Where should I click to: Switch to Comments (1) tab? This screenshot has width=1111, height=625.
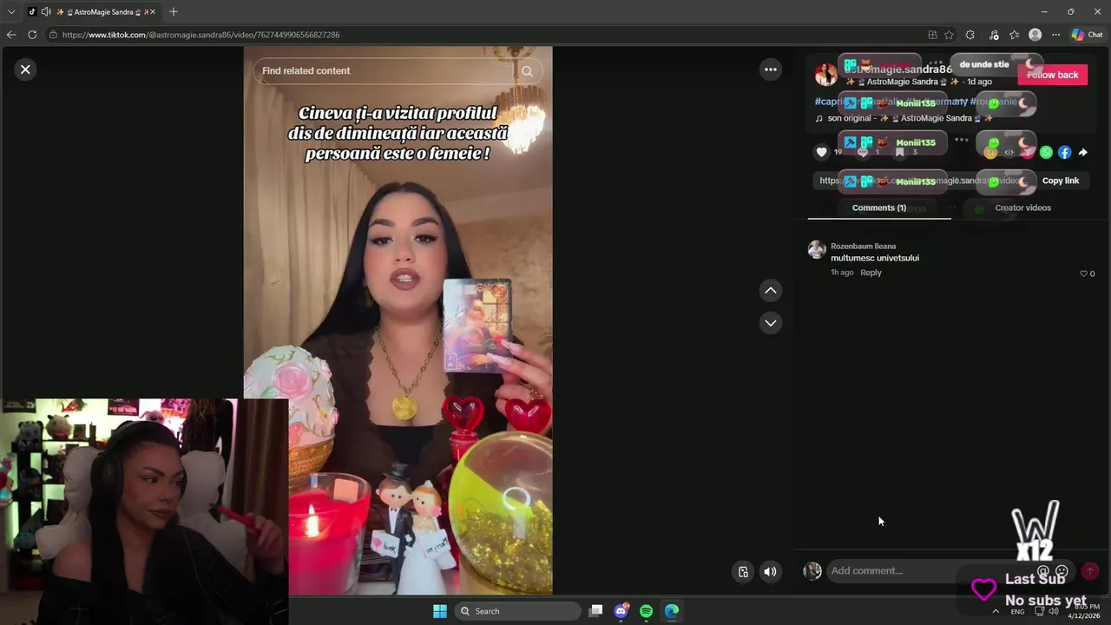pyautogui.click(x=879, y=208)
